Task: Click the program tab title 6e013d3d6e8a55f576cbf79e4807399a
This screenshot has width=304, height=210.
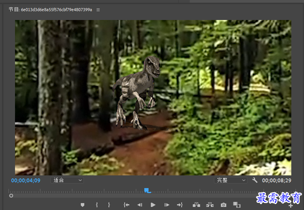Action: pos(57,10)
